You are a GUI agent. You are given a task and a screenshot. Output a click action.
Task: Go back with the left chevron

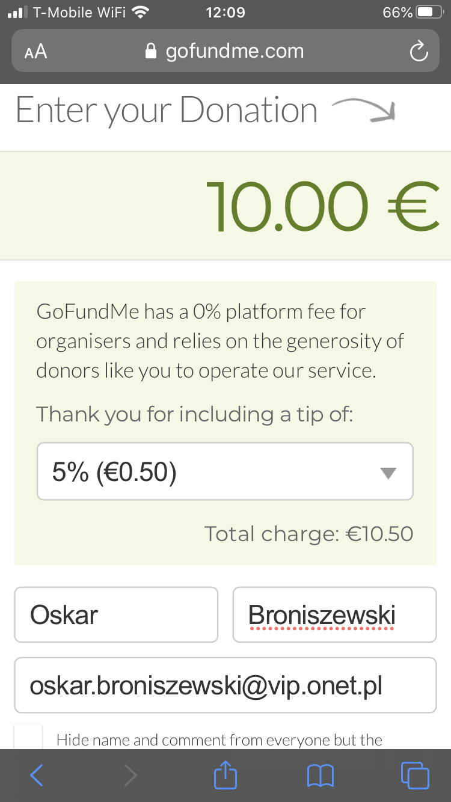tap(36, 776)
